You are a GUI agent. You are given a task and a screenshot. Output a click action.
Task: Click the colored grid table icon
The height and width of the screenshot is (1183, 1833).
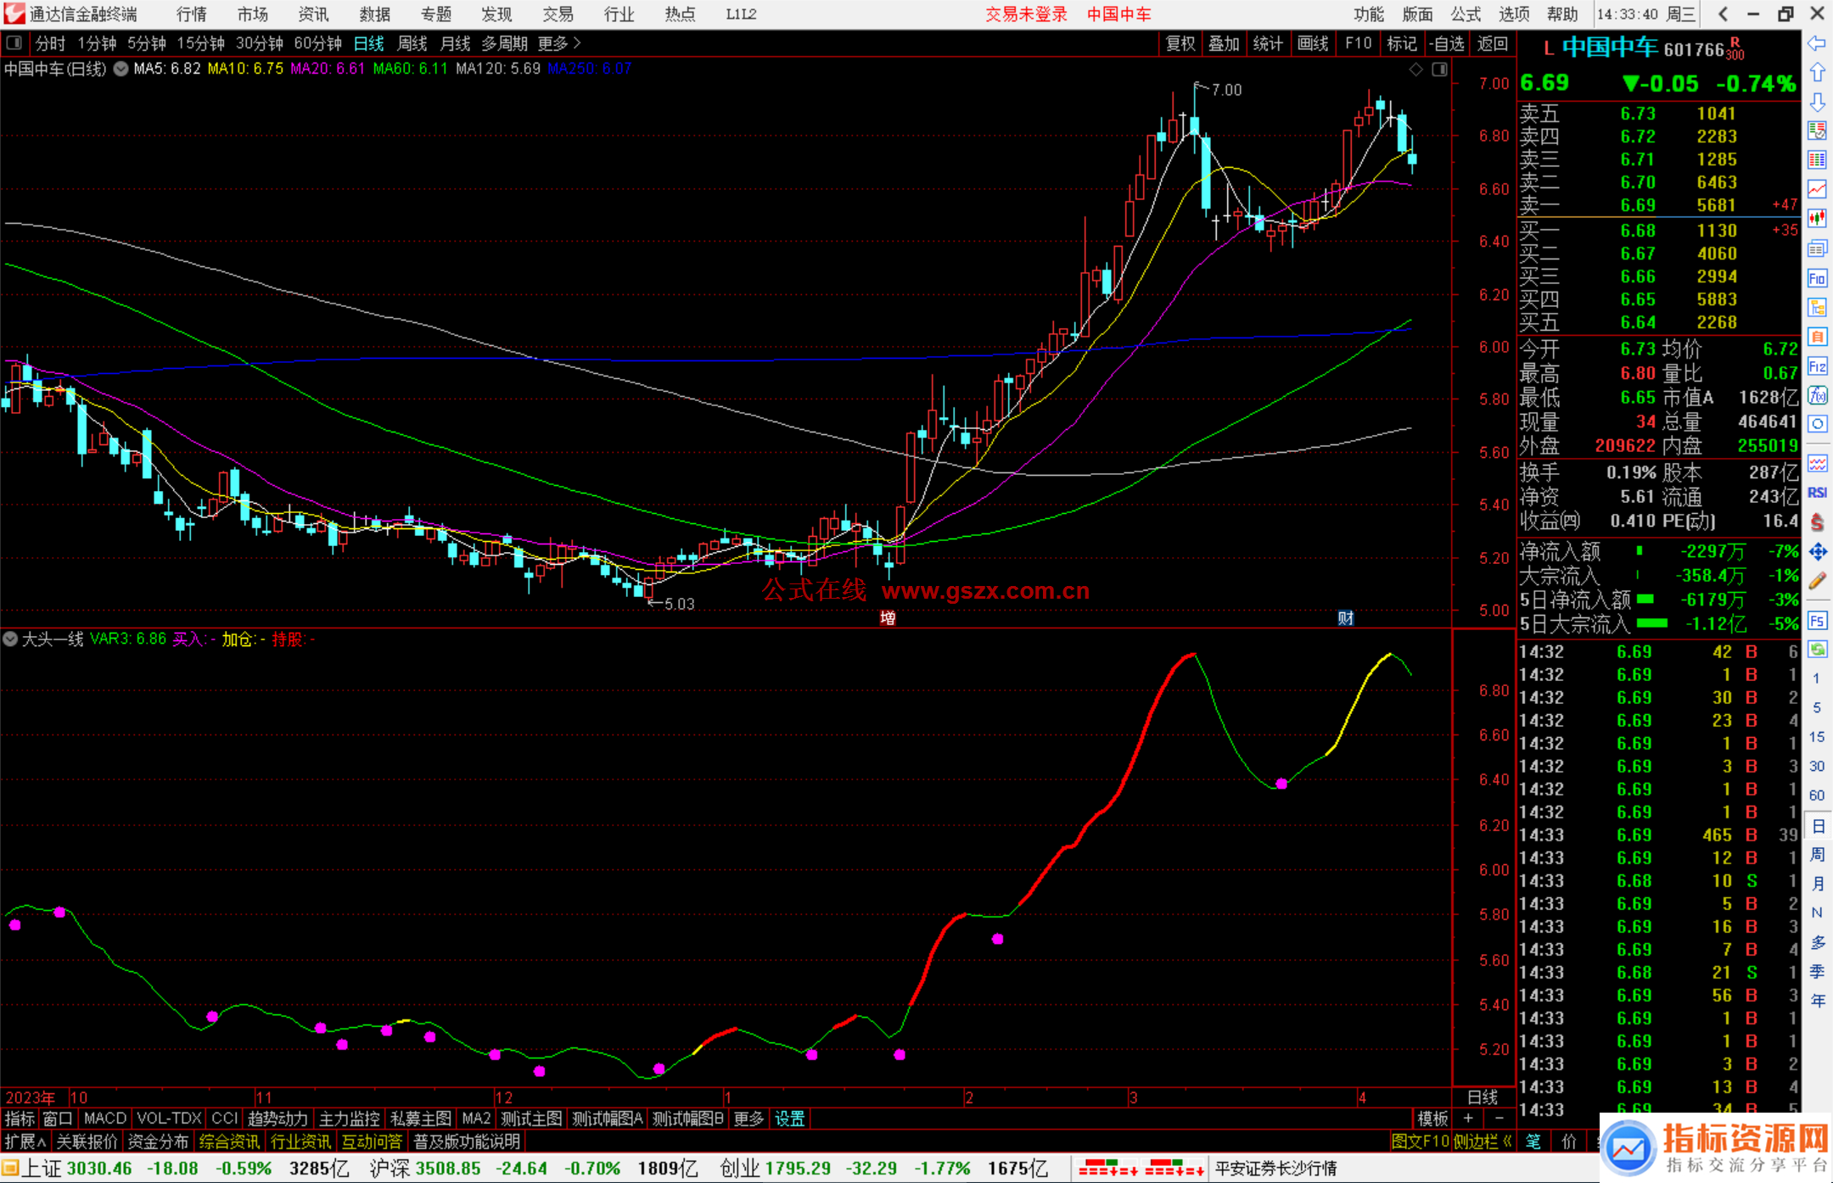click(1817, 160)
